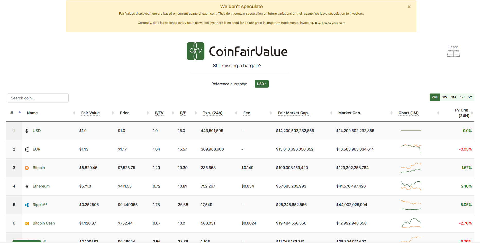The width and height of the screenshot is (480, 243).
Task: Click the P/FV column header
Action: coord(159,113)
